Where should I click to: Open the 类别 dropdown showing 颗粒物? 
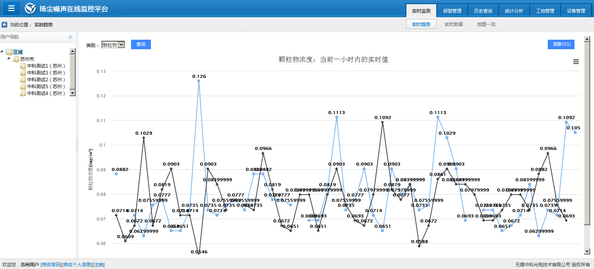click(x=113, y=45)
